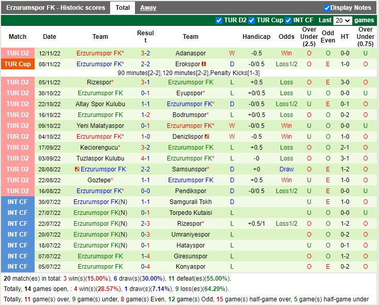Open the Last 20 games dropdown
Screen dimensions: 379x305
point(342,21)
